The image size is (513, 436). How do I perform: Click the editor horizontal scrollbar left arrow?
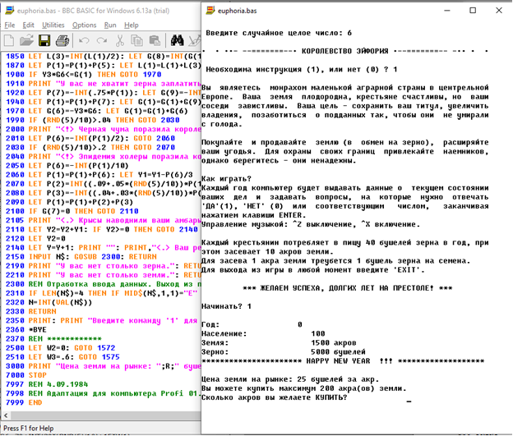click(6, 415)
